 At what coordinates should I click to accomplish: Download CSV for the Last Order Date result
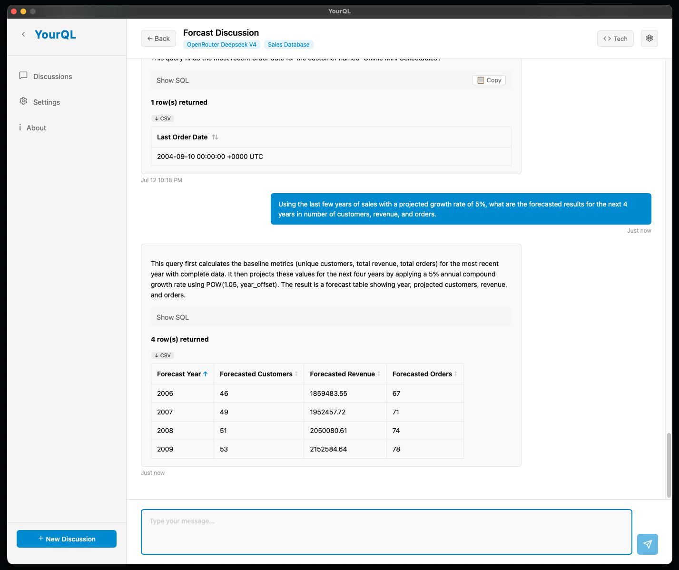point(163,118)
